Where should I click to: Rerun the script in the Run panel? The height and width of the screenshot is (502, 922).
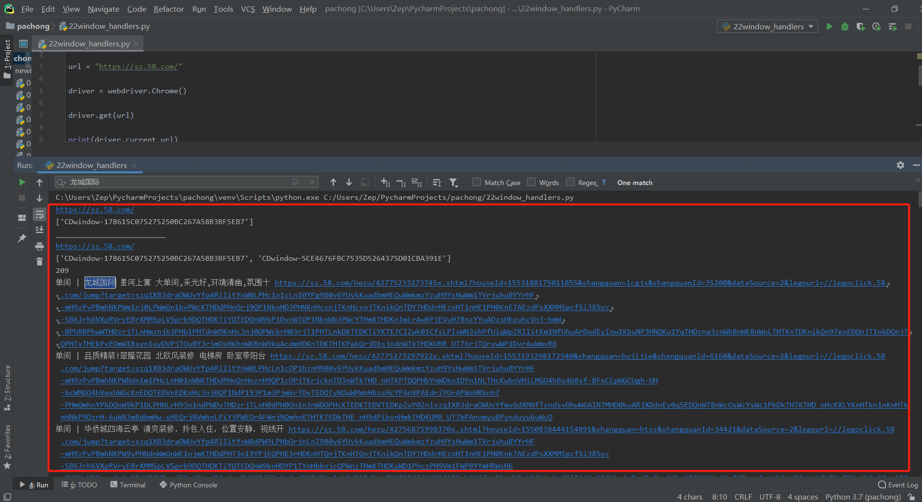(22, 182)
